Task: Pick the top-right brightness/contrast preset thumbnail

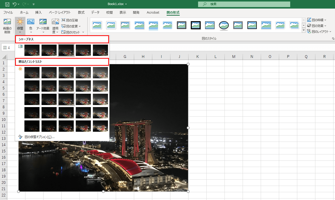Action: [x=100, y=73]
